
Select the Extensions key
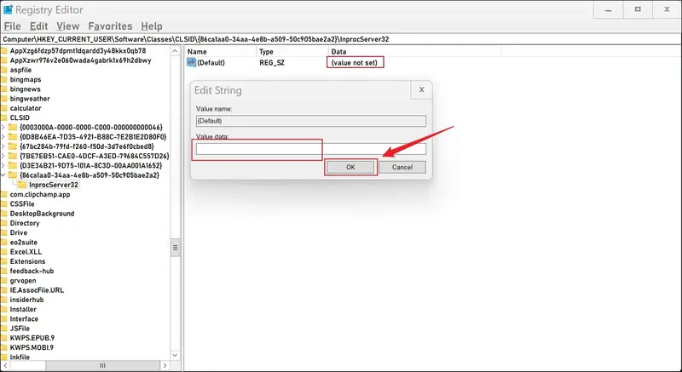27,261
